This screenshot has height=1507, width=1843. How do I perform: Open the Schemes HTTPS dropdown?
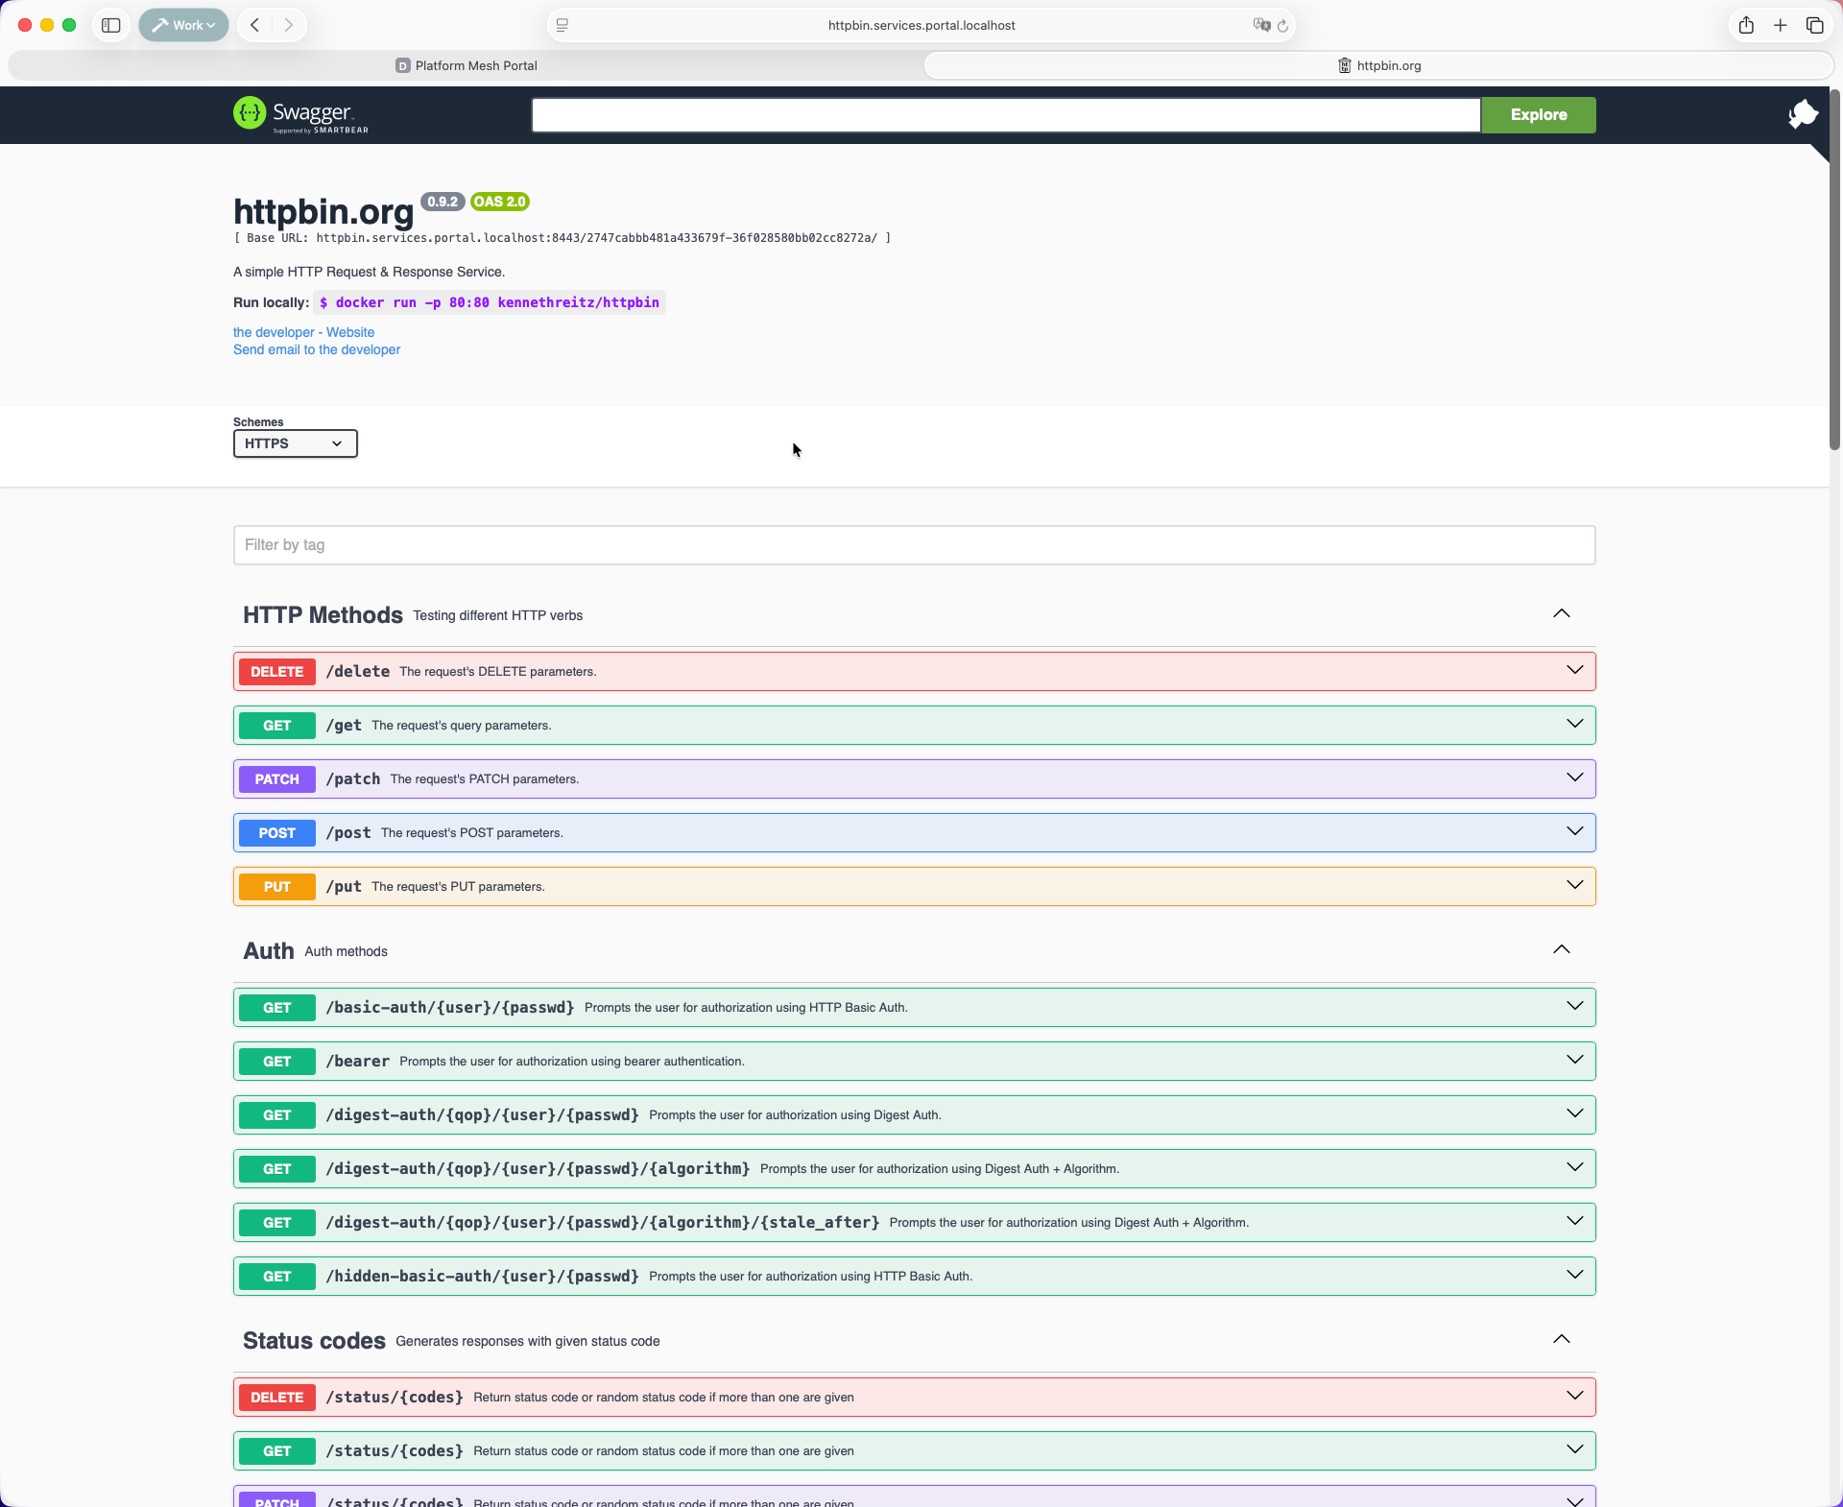[295, 443]
